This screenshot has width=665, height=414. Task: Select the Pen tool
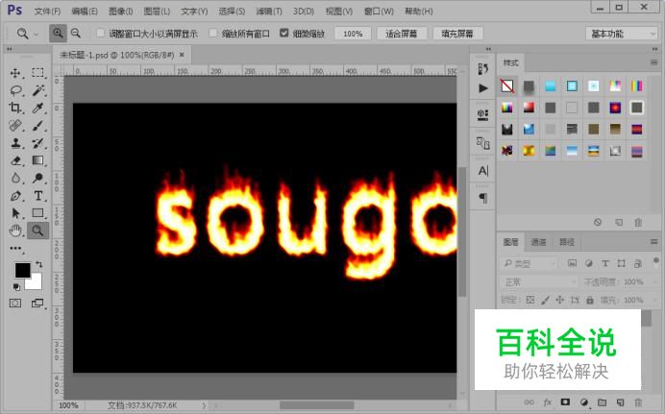click(x=15, y=196)
